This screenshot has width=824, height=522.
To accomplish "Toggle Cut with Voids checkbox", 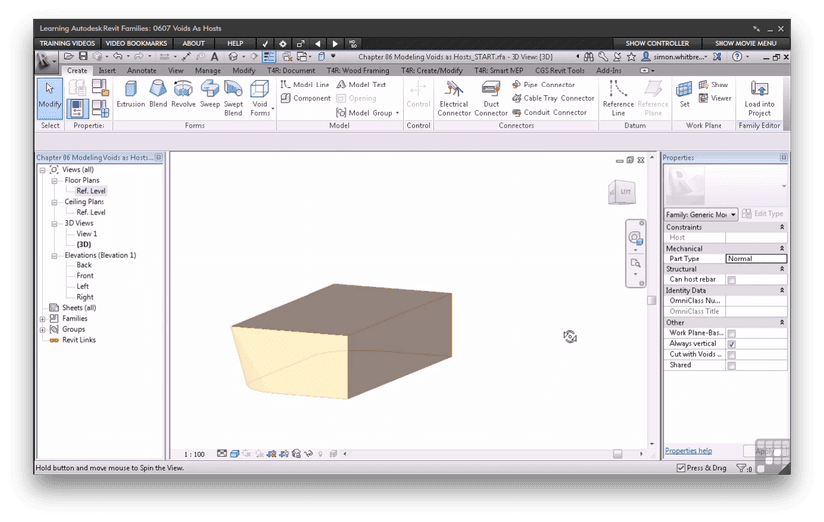I will coord(732,355).
